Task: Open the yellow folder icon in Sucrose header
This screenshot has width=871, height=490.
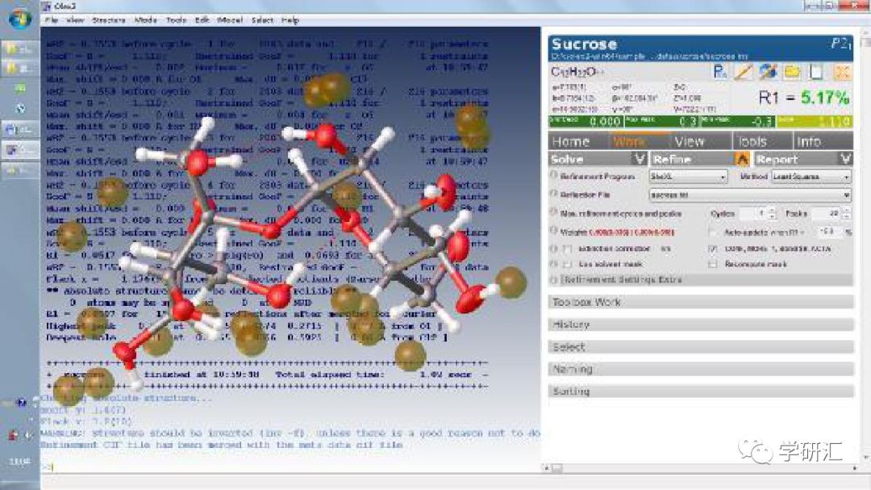Action: (x=792, y=72)
